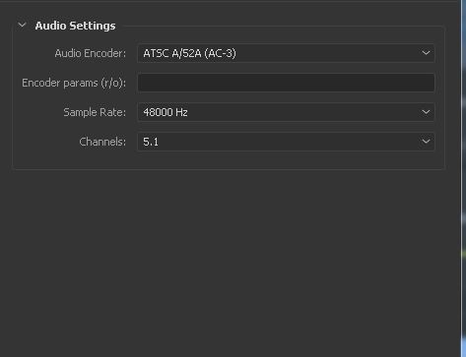466x357 pixels.
Task: Click the Channels label
Action: tap(102, 142)
